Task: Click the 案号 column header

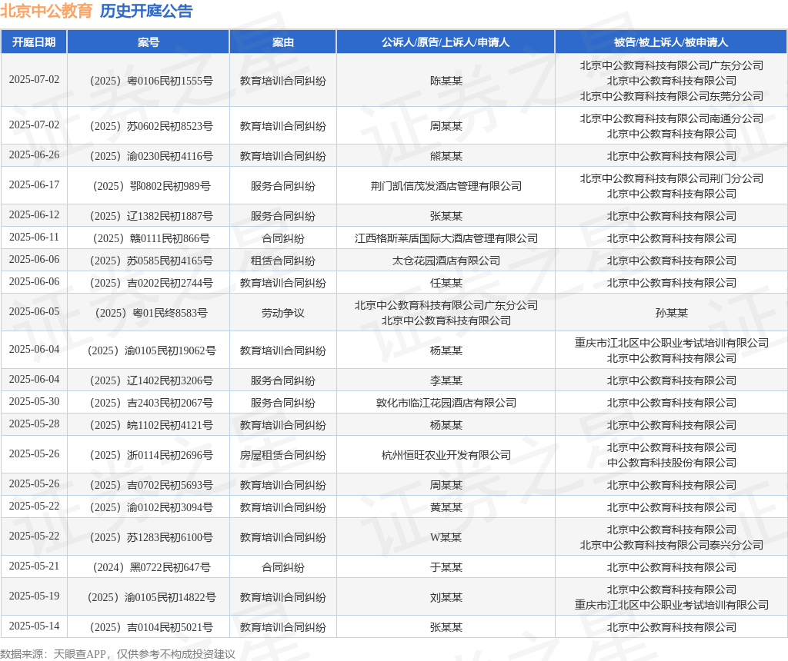Action: tap(149, 42)
